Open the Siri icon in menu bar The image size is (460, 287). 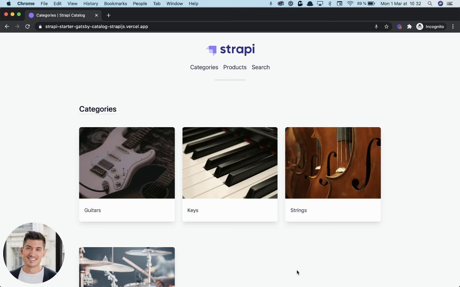point(440,4)
